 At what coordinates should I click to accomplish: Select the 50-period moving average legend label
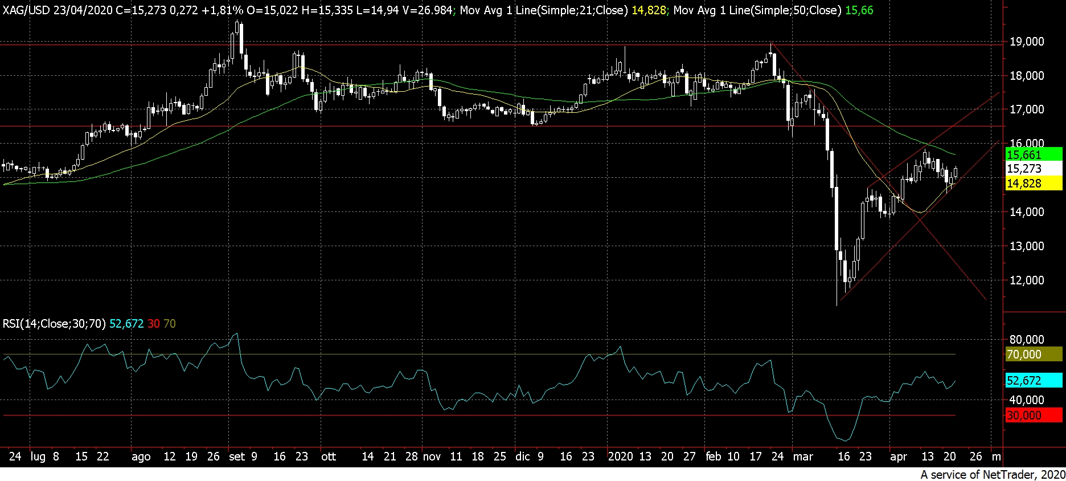pyautogui.click(x=757, y=10)
